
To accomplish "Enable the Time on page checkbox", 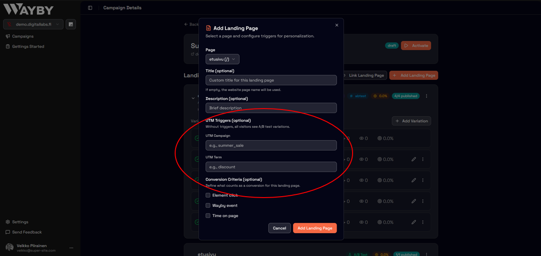I will tap(208, 216).
